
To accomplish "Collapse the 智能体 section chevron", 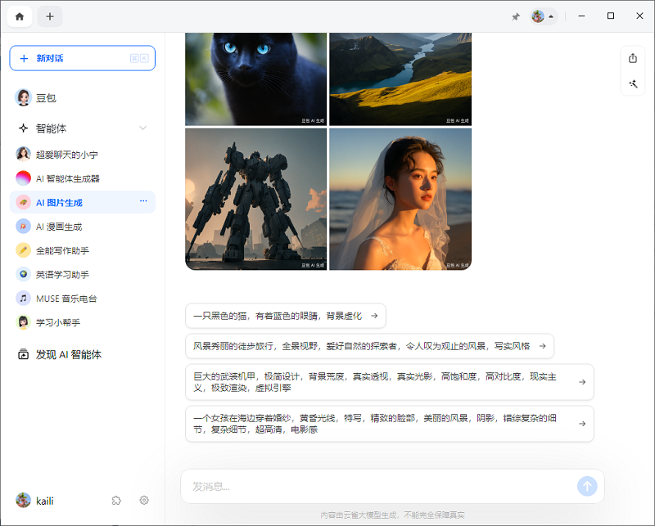I will [x=142, y=128].
